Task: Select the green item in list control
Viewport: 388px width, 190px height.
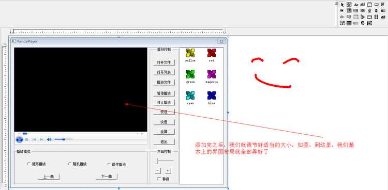Action: click(190, 76)
